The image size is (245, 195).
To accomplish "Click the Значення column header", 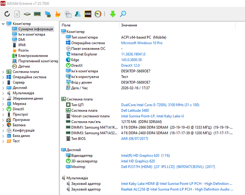I will pos(177,25).
